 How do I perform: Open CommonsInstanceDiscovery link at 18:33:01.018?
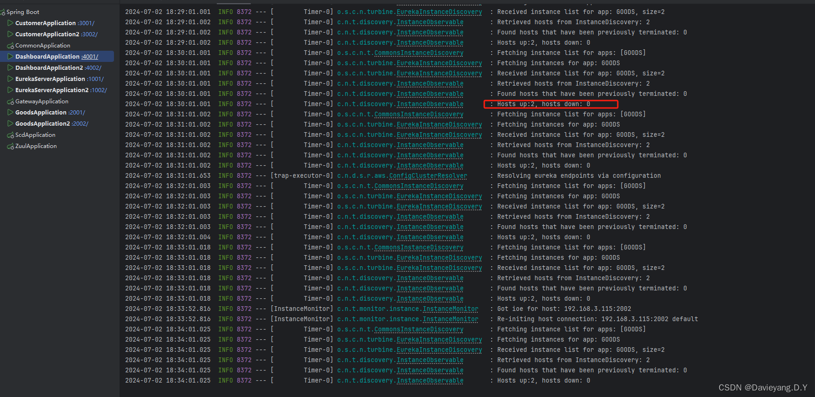click(x=419, y=247)
